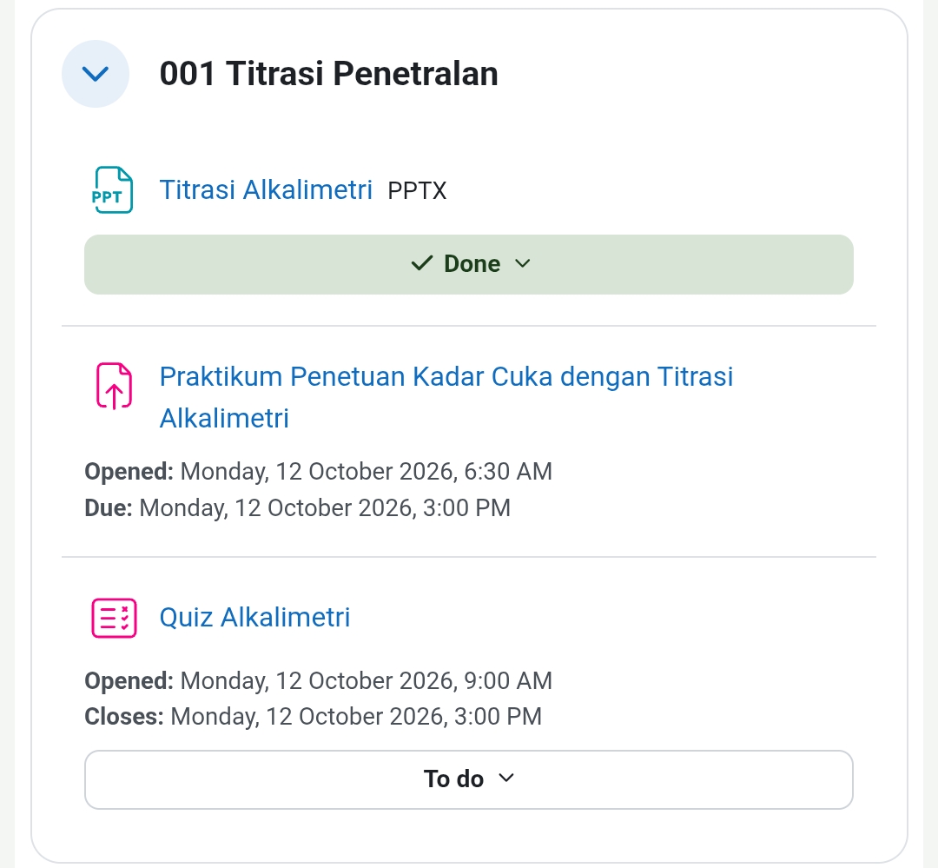Expand the caret beside the Done label
938x868 pixels.
[522, 263]
